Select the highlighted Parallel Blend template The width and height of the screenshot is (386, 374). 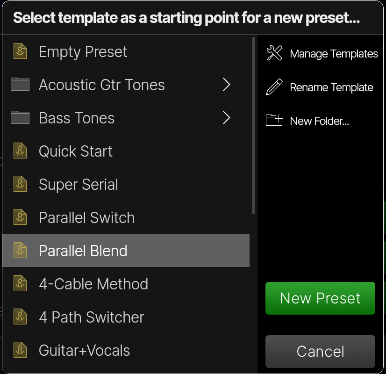point(83,251)
